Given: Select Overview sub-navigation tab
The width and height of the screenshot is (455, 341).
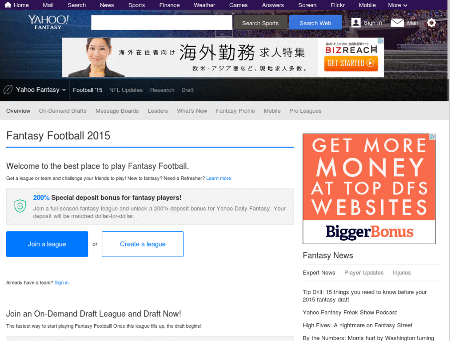Looking at the screenshot, I should (18, 111).
